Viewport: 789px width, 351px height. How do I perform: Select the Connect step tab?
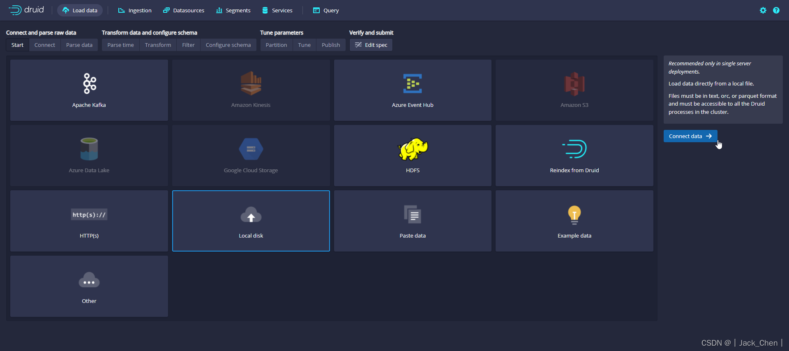[45, 45]
